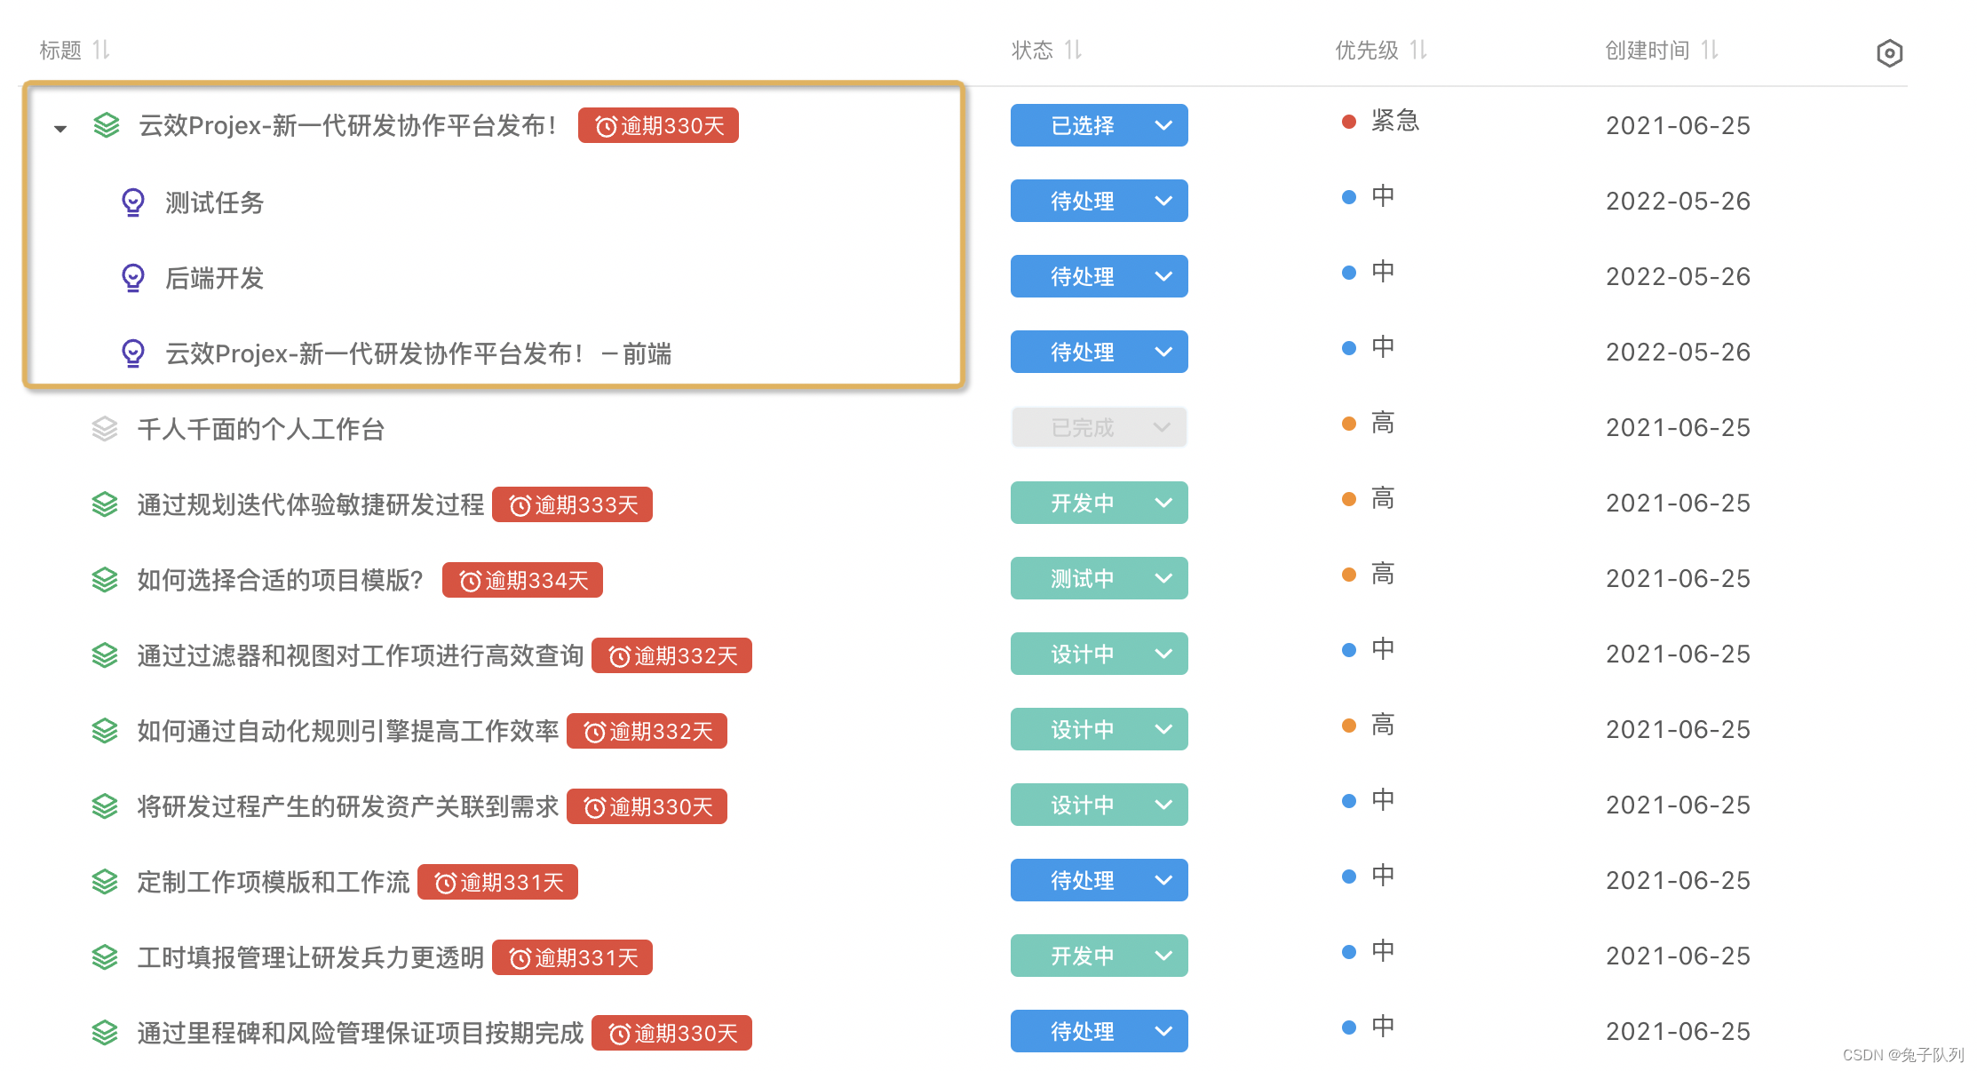Screen dimensions: 1977x1071
Task: Click gray layers icon of 千人千面的个人工作台
Action: [105, 429]
